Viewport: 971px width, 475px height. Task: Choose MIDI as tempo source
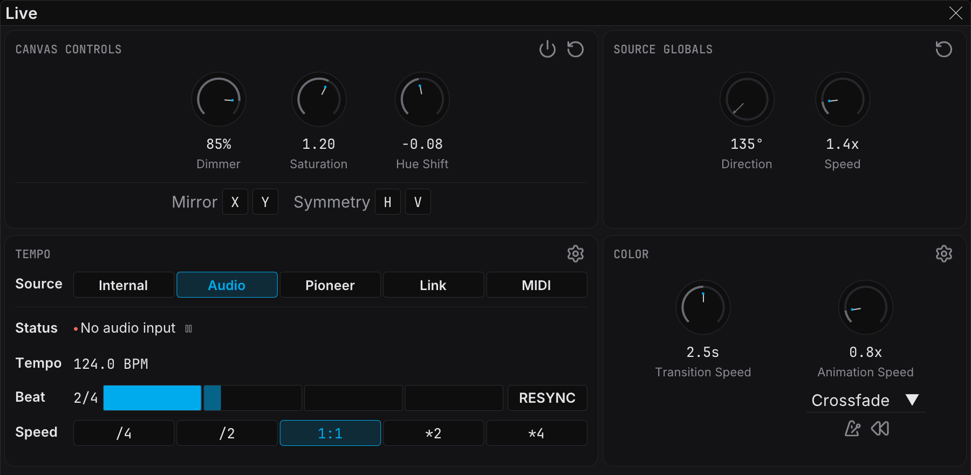(537, 285)
